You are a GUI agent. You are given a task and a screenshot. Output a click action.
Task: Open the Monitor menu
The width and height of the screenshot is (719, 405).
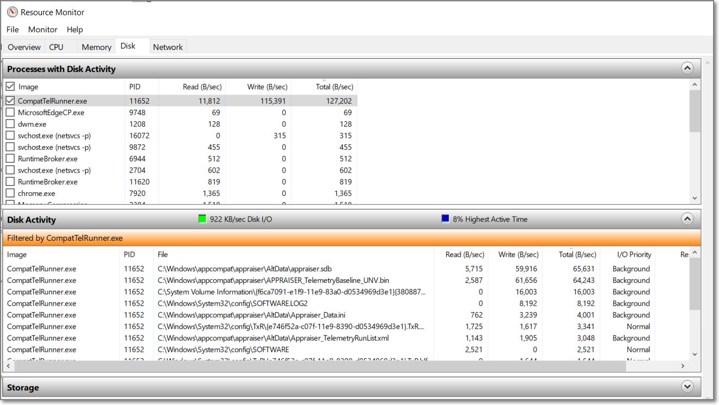43,29
